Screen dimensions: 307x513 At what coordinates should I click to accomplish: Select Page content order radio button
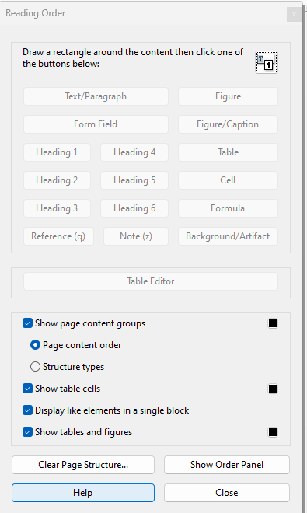[x=35, y=345]
